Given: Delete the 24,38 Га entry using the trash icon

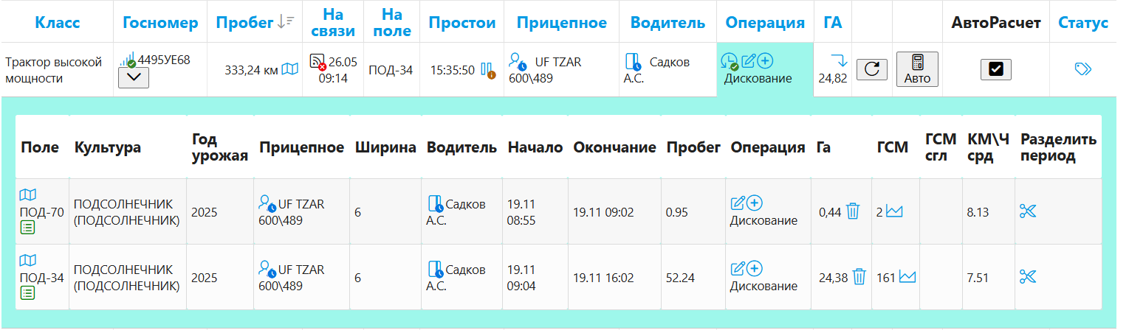Looking at the screenshot, I should coord(859,277).
